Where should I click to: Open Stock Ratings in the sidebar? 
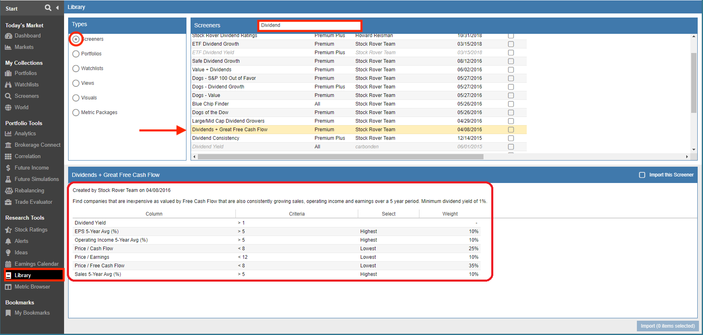(x=31, y=230)
